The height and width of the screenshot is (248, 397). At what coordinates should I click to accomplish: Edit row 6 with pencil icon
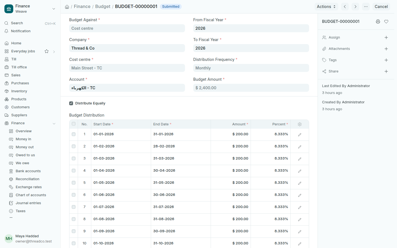tap(300, 195)
